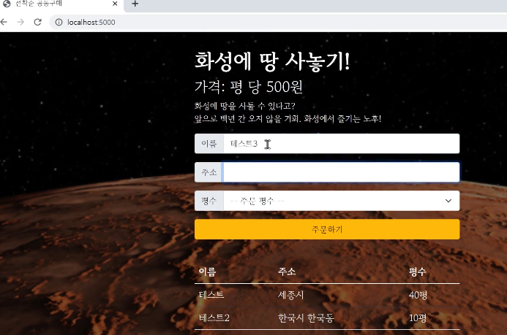Click the 한국시 한국동 address cell
Viewport: 507px width, 335px height.
(x=306, y=318)
